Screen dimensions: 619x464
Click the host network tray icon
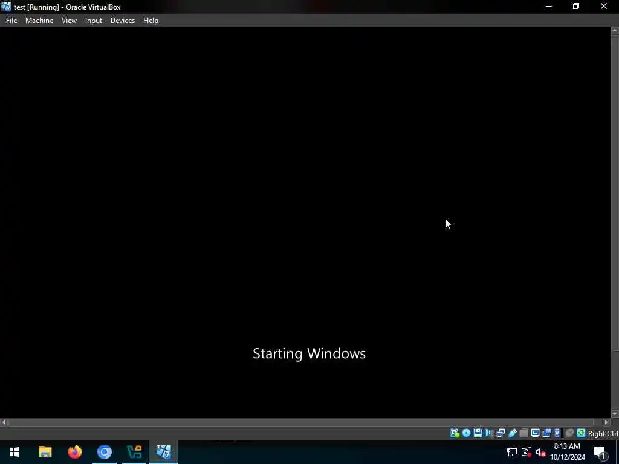[x=512, y=452]
